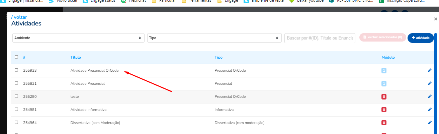Click pencil icon for activity 255280
Viewport: 439px width, 134px height.
pos(430,96)
